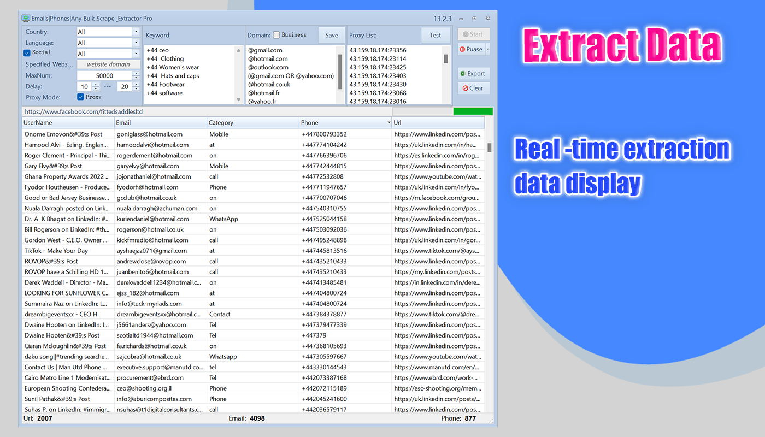Select keyword '+44 Footwear'
The height and width of the screenshot is (437, 765).
[x=166, y=84]
